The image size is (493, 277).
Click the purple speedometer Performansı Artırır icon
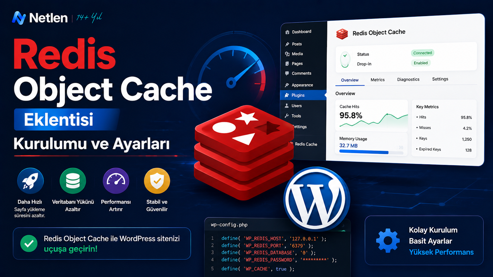(116, 181)
